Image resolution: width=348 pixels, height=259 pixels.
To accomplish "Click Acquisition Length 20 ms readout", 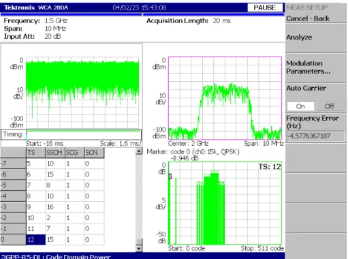I will [x=189, y=21].
